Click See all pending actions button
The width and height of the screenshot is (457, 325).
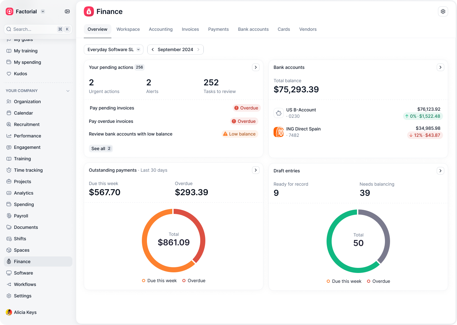[101, 149]
